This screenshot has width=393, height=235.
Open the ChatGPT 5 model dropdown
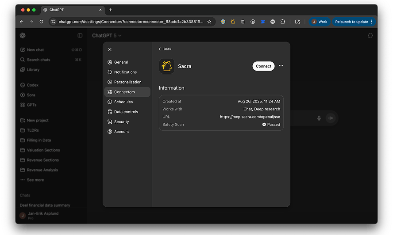click(107, 35)
